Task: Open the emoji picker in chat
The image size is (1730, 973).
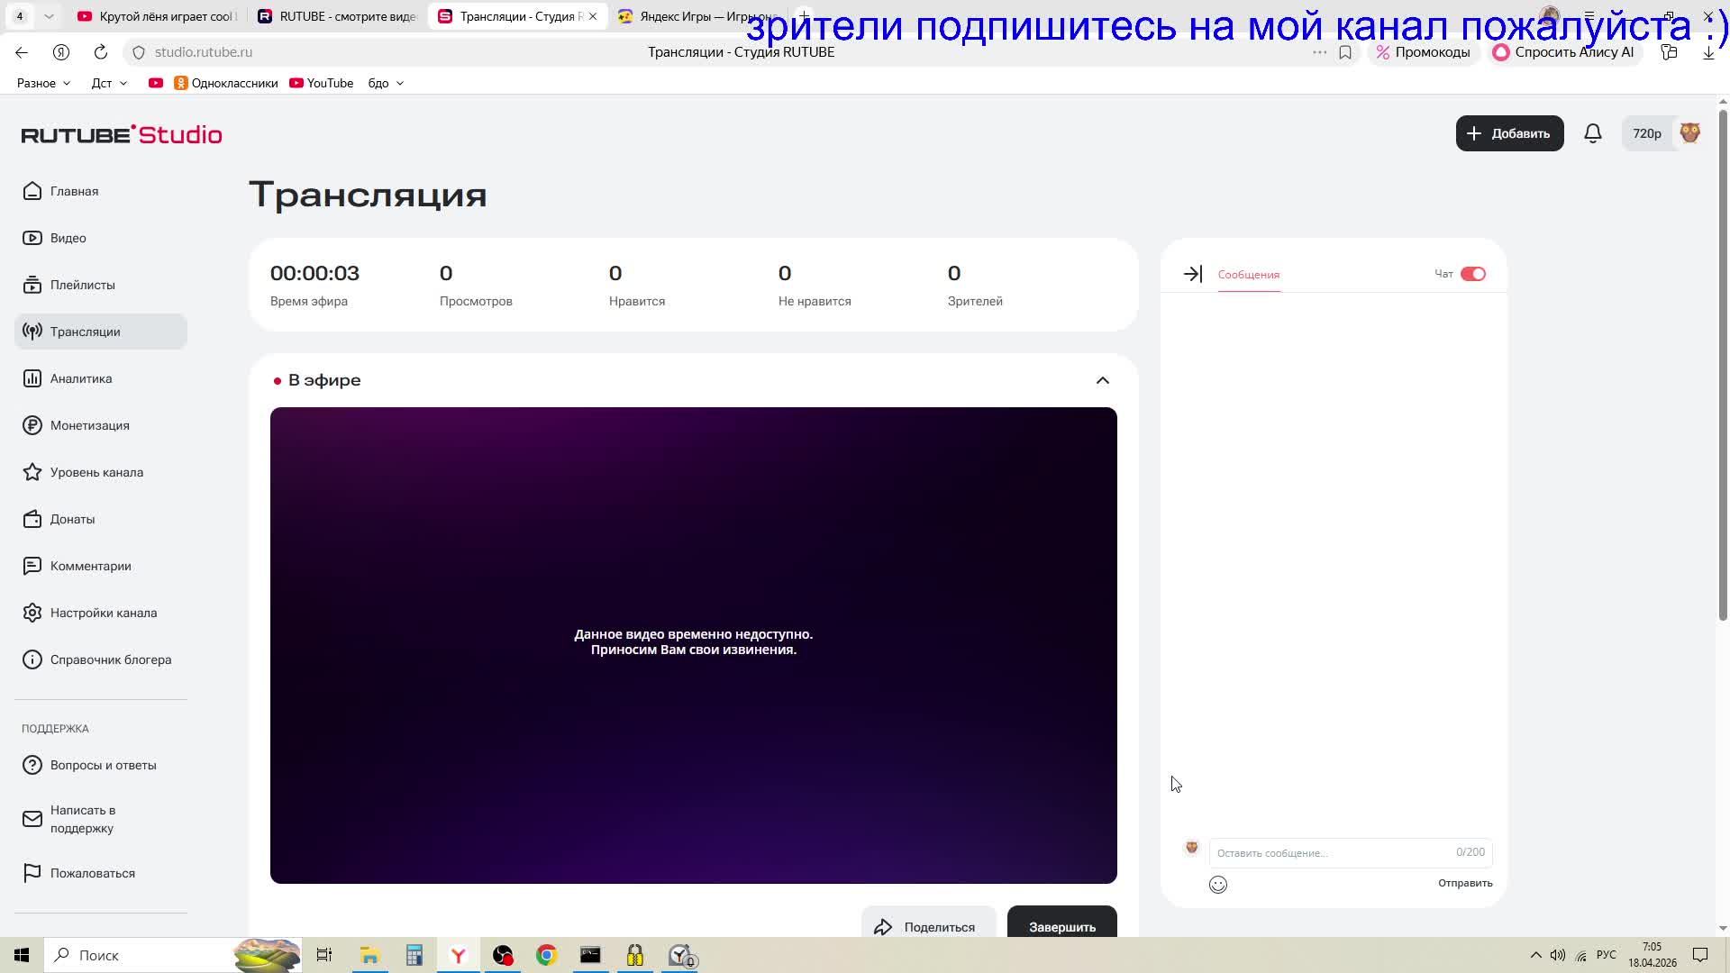Action: (1217, 884)
